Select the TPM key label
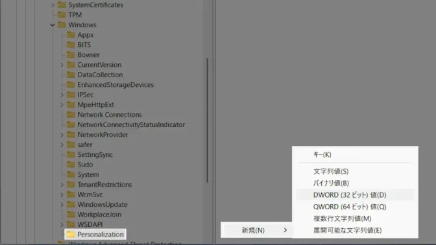This screenshot has height=245, width=436. pyautogui.click(x=75, y=15)
